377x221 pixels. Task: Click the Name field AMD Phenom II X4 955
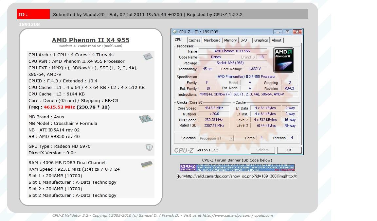tap(232, 51)
